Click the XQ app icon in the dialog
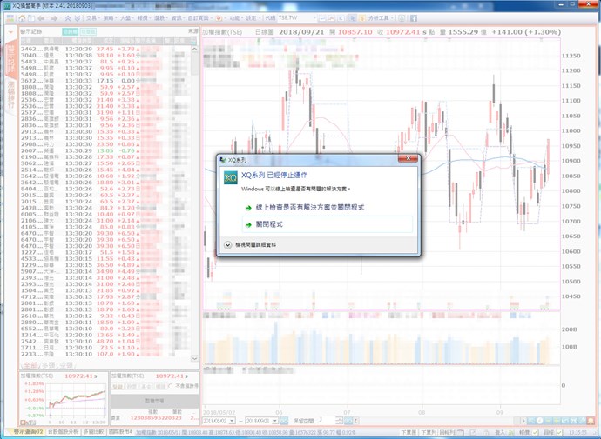The image size is (601, 439). [230, 178]
